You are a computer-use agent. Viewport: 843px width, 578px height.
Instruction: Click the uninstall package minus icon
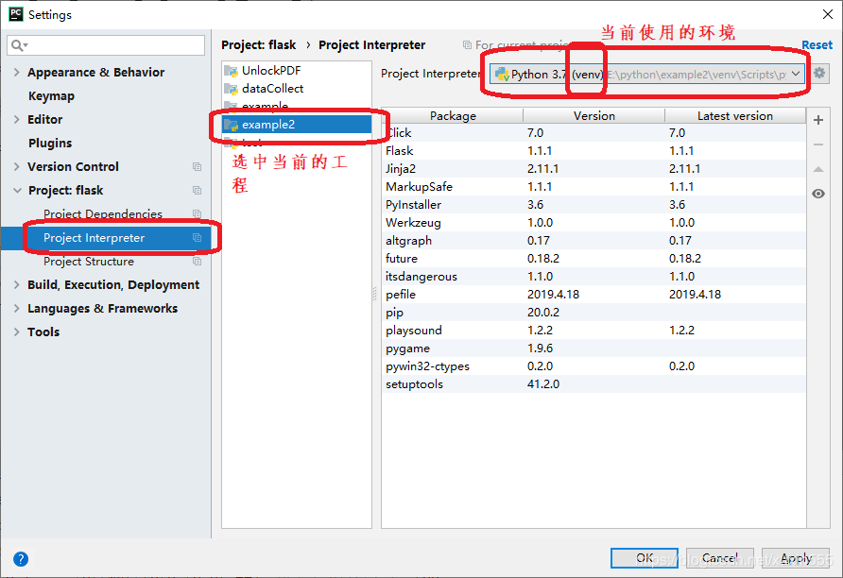point(818,144)
